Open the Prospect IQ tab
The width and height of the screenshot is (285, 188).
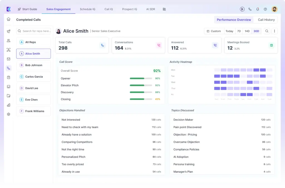pos(129,9)
